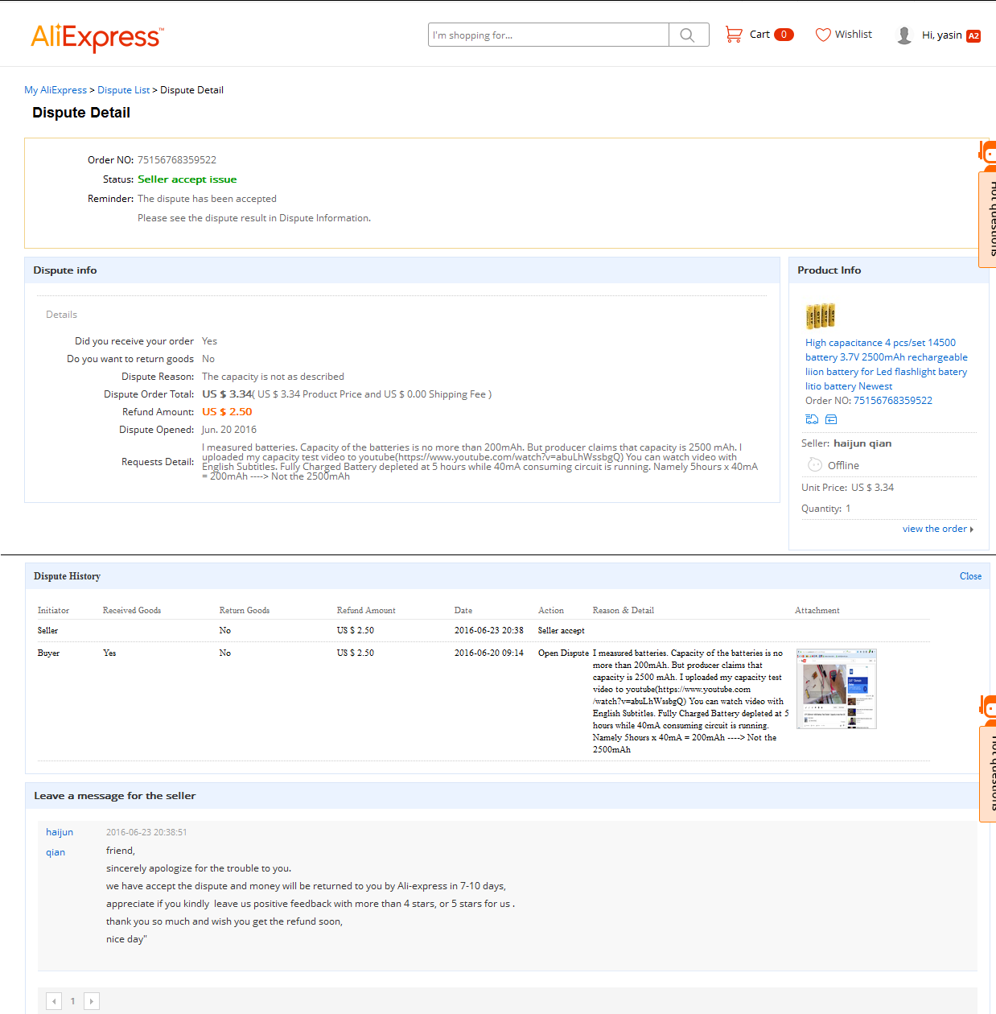996x1014 pixels.
Task: Click the Offline seller chat icon
Action: (x=815, y=465)
